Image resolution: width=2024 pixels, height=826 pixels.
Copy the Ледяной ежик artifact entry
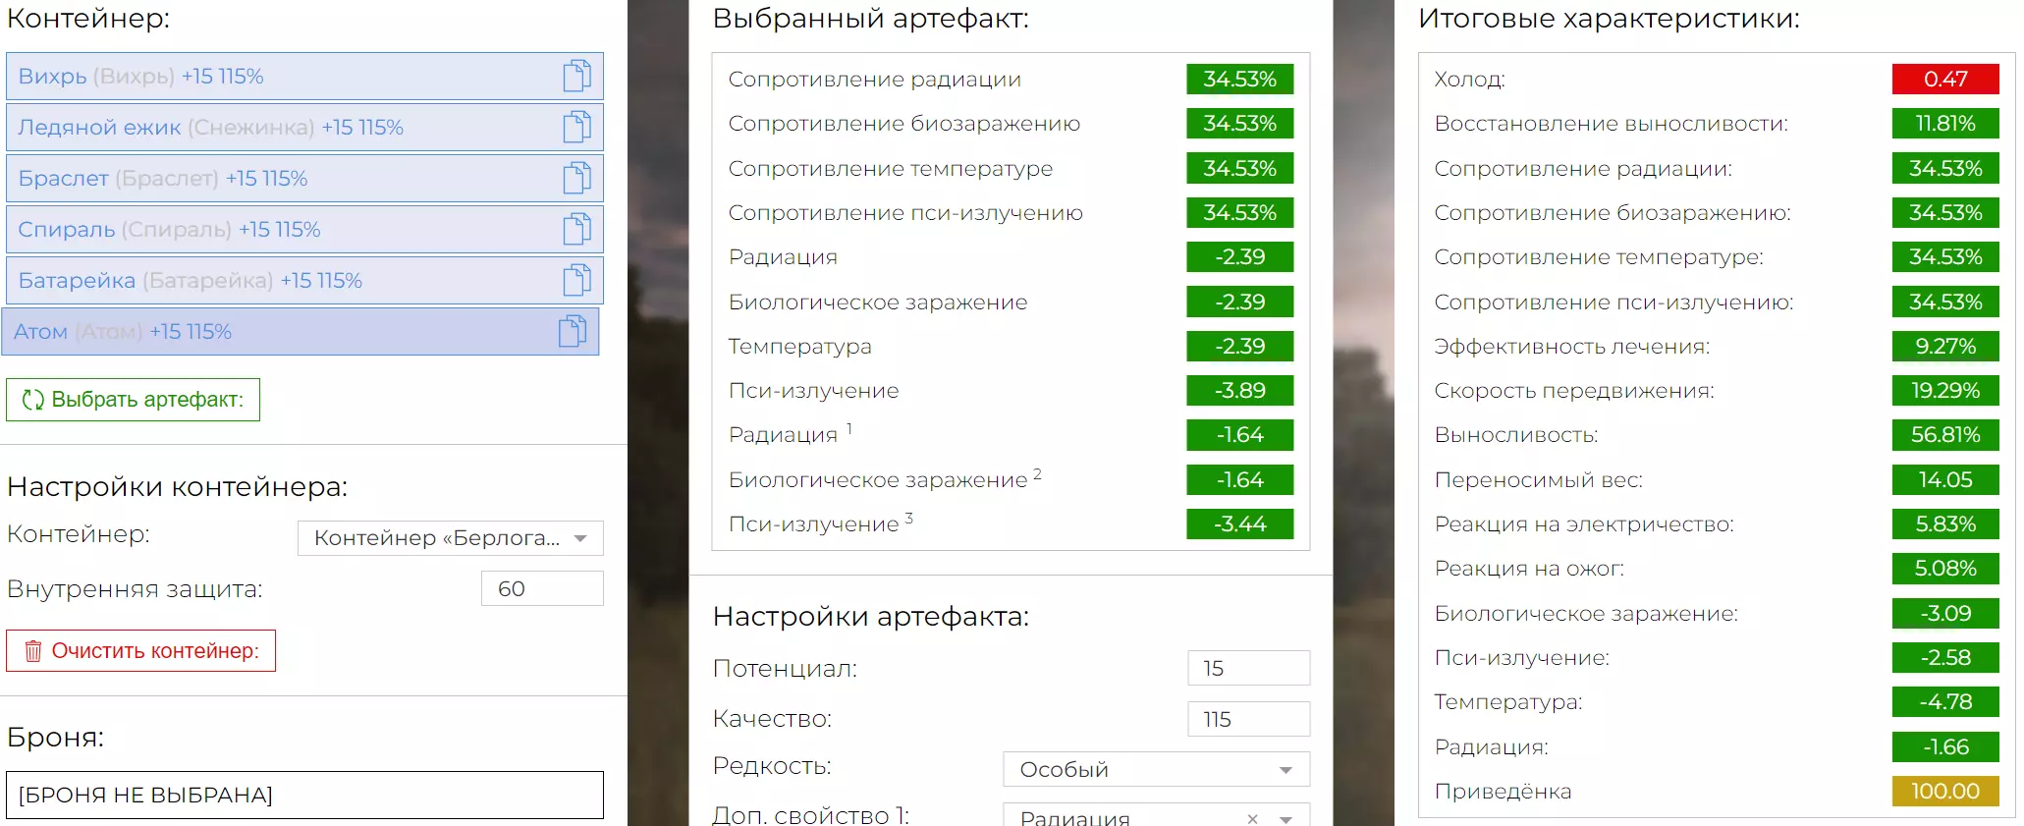(x=576, y=128)
